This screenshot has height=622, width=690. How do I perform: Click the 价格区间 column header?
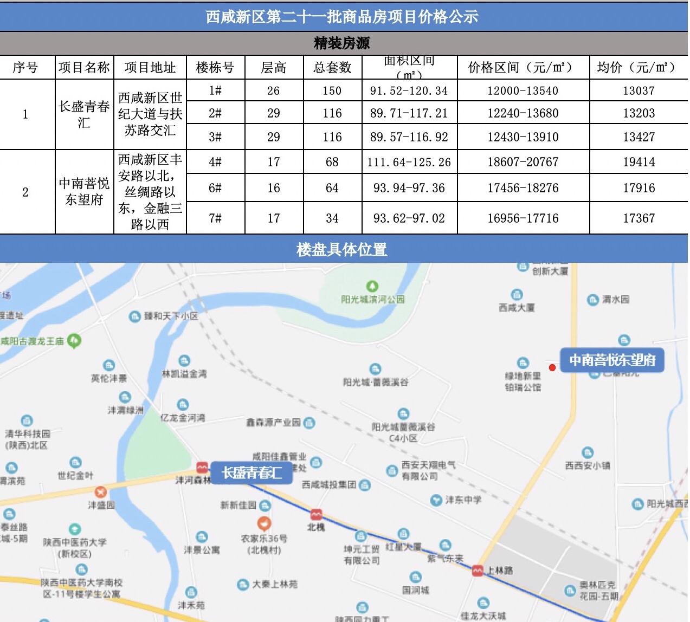[523, 68]
